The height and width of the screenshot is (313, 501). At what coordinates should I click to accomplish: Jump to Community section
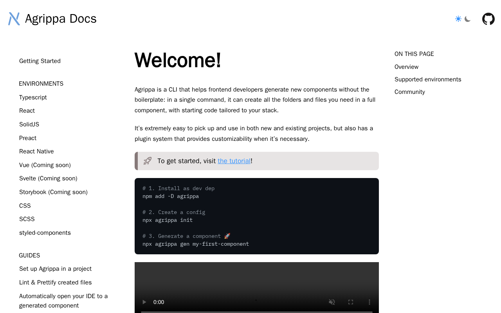[410, 92]
